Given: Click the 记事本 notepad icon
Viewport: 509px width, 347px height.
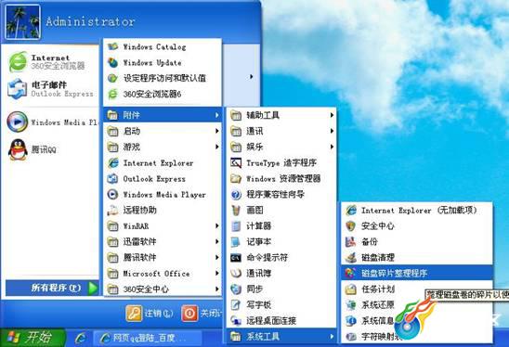Looking at the screenshot, I should 236,241.
